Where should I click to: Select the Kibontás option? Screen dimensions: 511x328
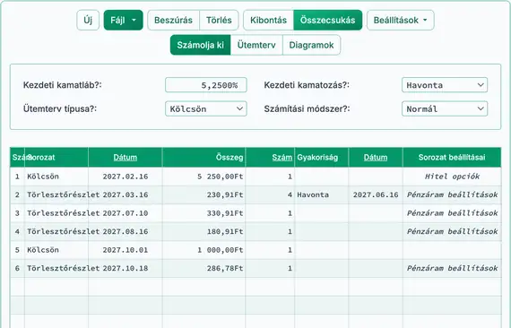click(269, 21)
